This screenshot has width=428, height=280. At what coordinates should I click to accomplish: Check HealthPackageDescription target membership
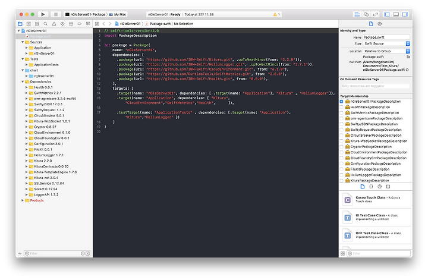(341, 107)
